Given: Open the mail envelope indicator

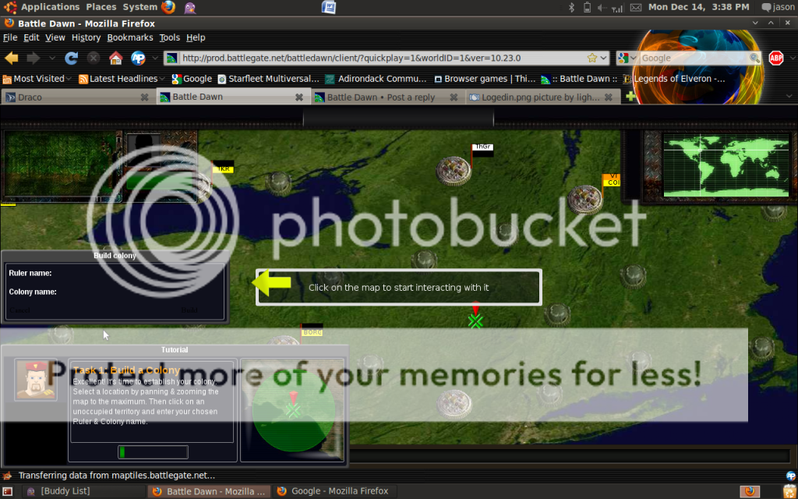Looking at the screenshot, I should tap(636, 7).
